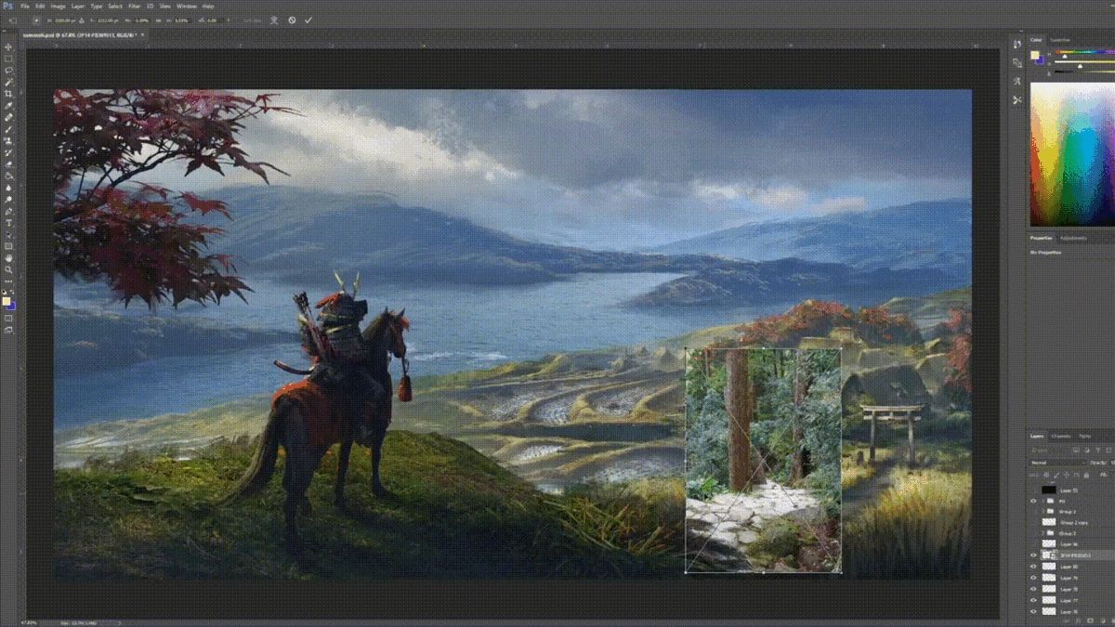The width and height of the screenshot is (1115, 627).
Task: Open the File menu
Action: tap(25, 6)
